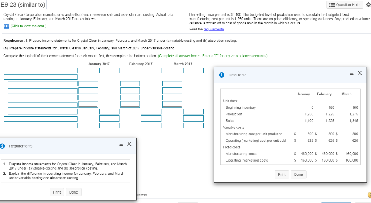The width and height of the screenshot is (371, 203).
Task: Click the 'Variable costs:' heading
Action: pyautogui.click(x=234, y=127)
